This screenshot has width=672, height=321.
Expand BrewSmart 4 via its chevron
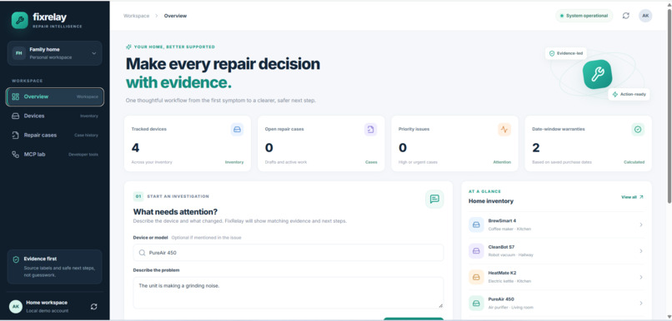pos(641,225)
